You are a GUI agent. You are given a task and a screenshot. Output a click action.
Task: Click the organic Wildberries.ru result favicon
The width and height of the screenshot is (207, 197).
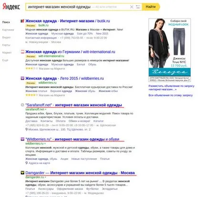coord(22,139)
